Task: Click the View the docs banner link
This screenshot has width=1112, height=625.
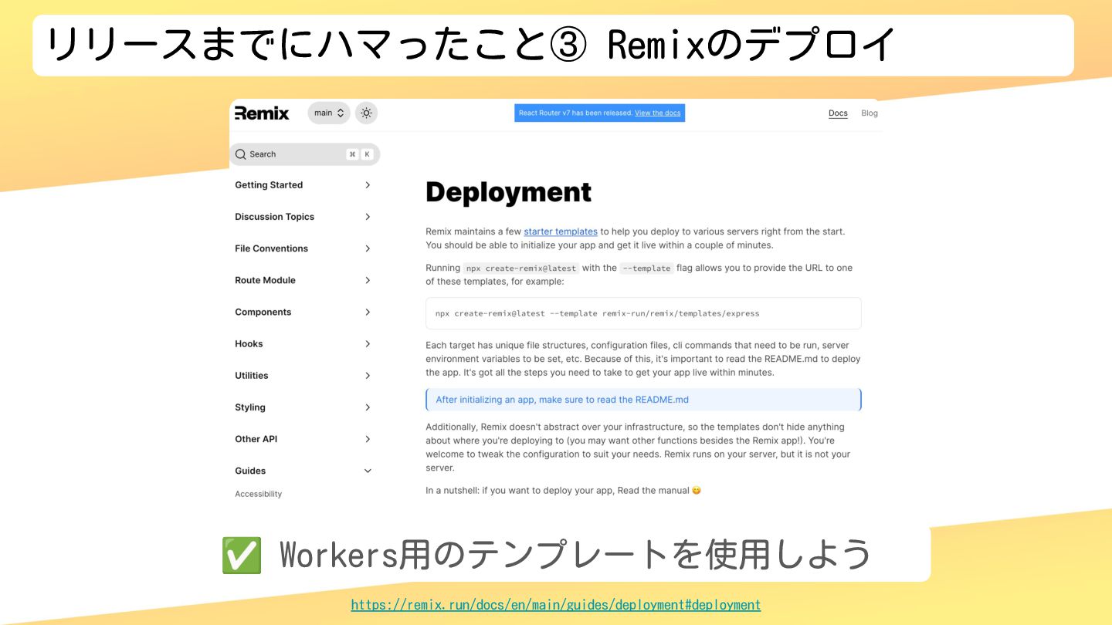Action: point(658,113)
